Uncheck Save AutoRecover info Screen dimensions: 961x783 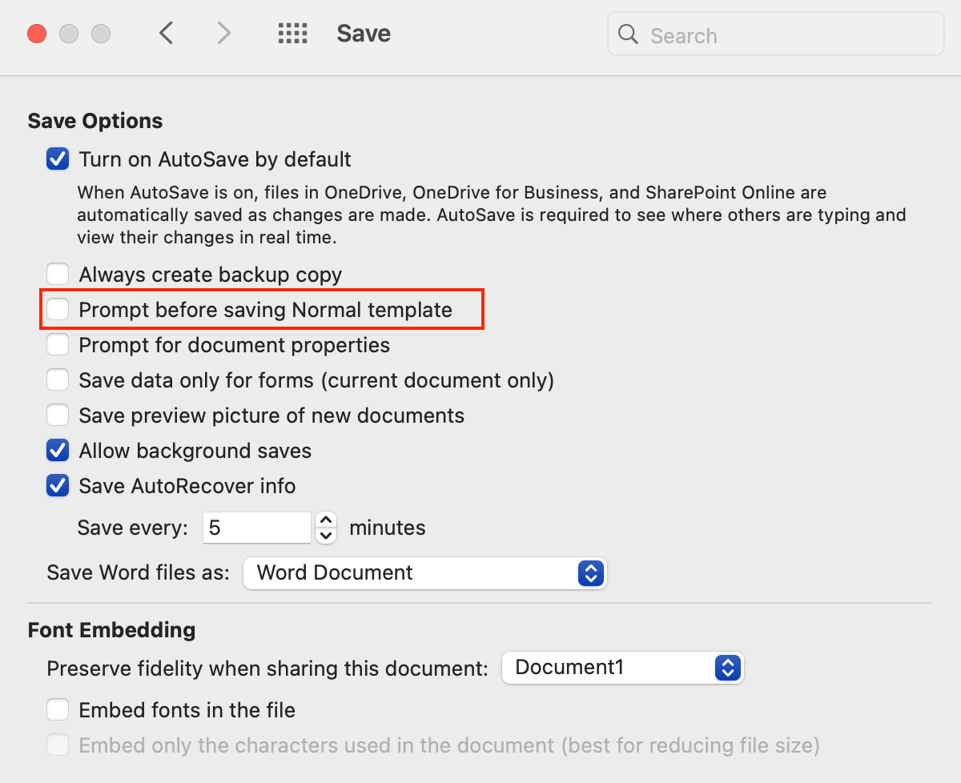coord(58,486)
